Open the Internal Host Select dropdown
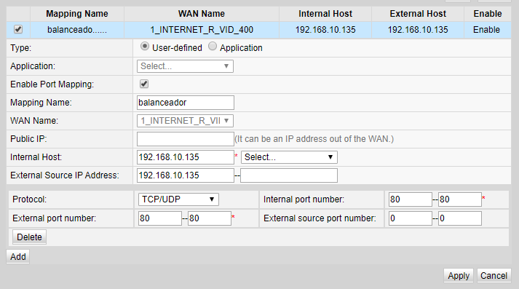Image resolution: width=519 pixels, height=289 pixels. point(289,157)
